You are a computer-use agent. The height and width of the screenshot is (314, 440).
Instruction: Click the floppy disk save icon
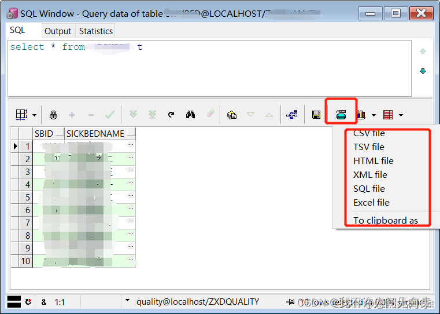point(316,115)
